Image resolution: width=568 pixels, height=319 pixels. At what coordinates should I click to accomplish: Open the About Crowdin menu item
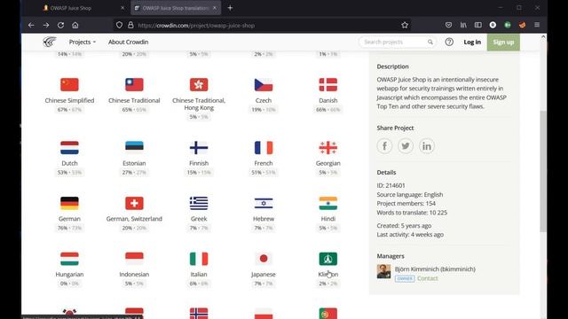coord(128,42)
